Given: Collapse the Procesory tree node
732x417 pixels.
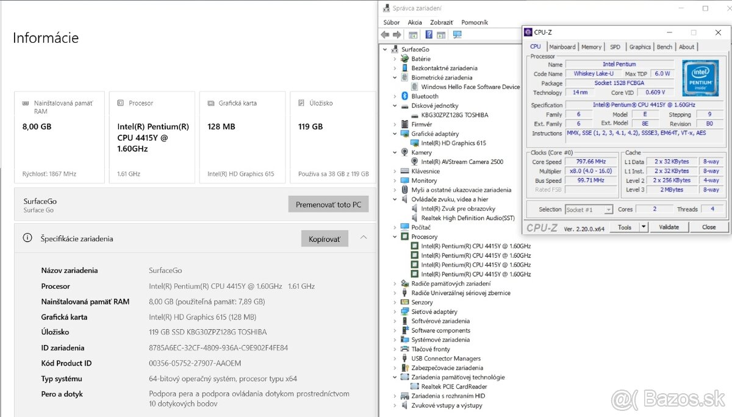Looking at the screenshot, I should pyautogui.click(x=395, y=237).
